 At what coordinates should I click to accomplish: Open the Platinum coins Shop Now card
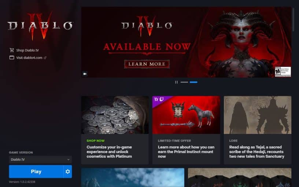[x=115, y=130]
